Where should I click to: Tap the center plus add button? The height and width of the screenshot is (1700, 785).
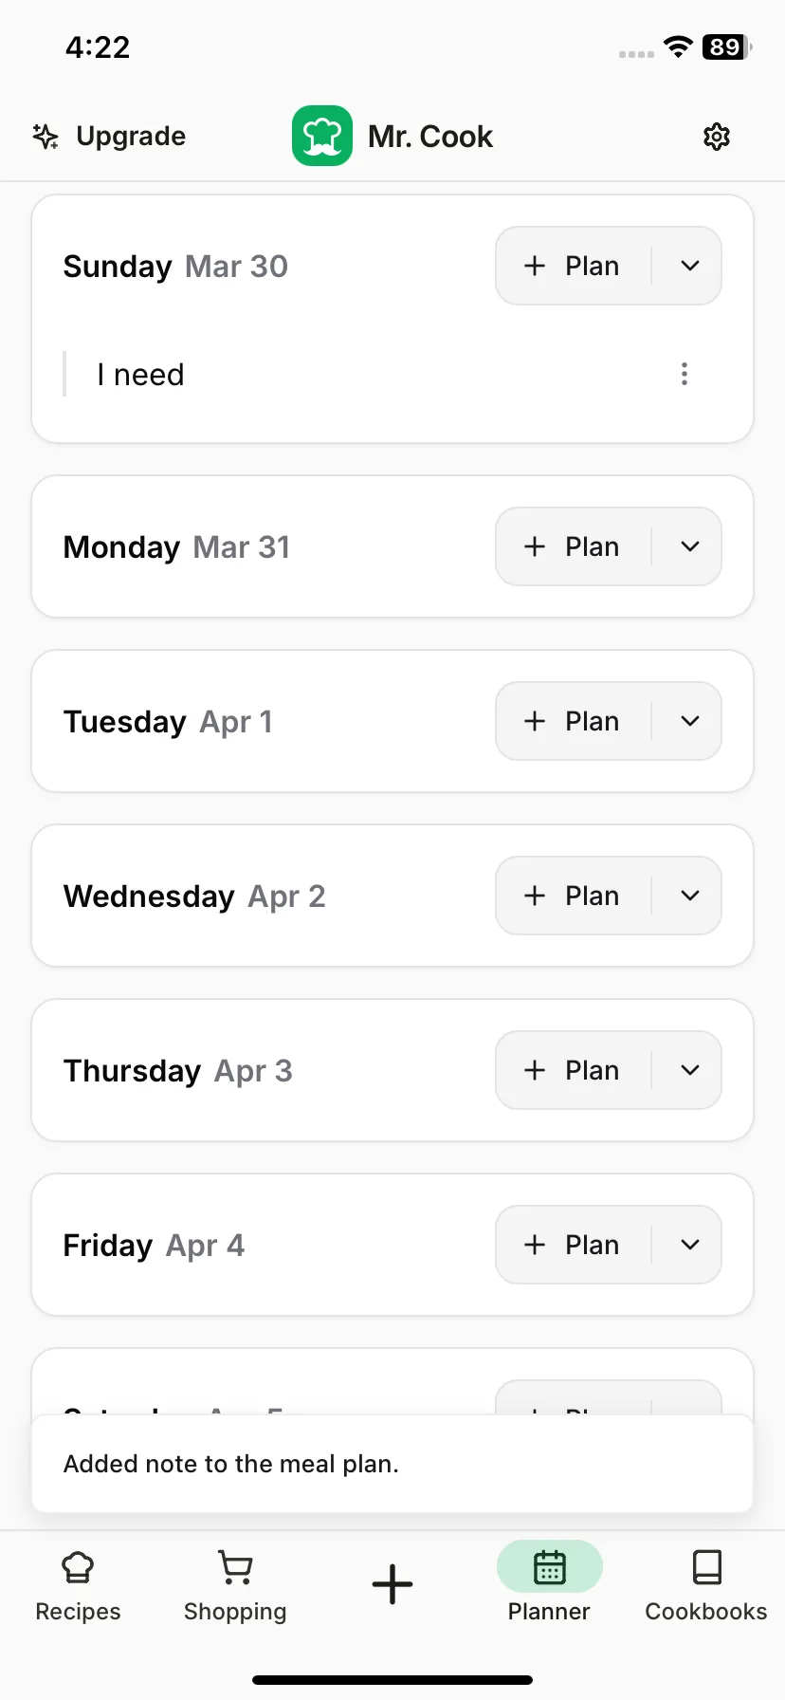coord(392,1584)
